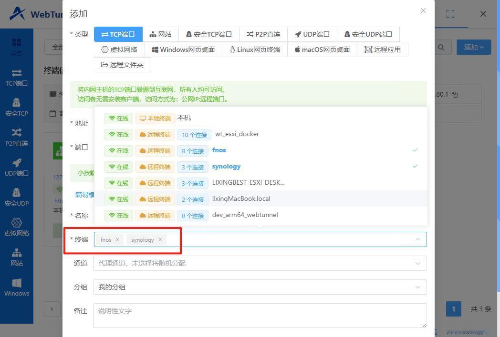Choose the 虚拟网络 type option

(x=119, y=50)
